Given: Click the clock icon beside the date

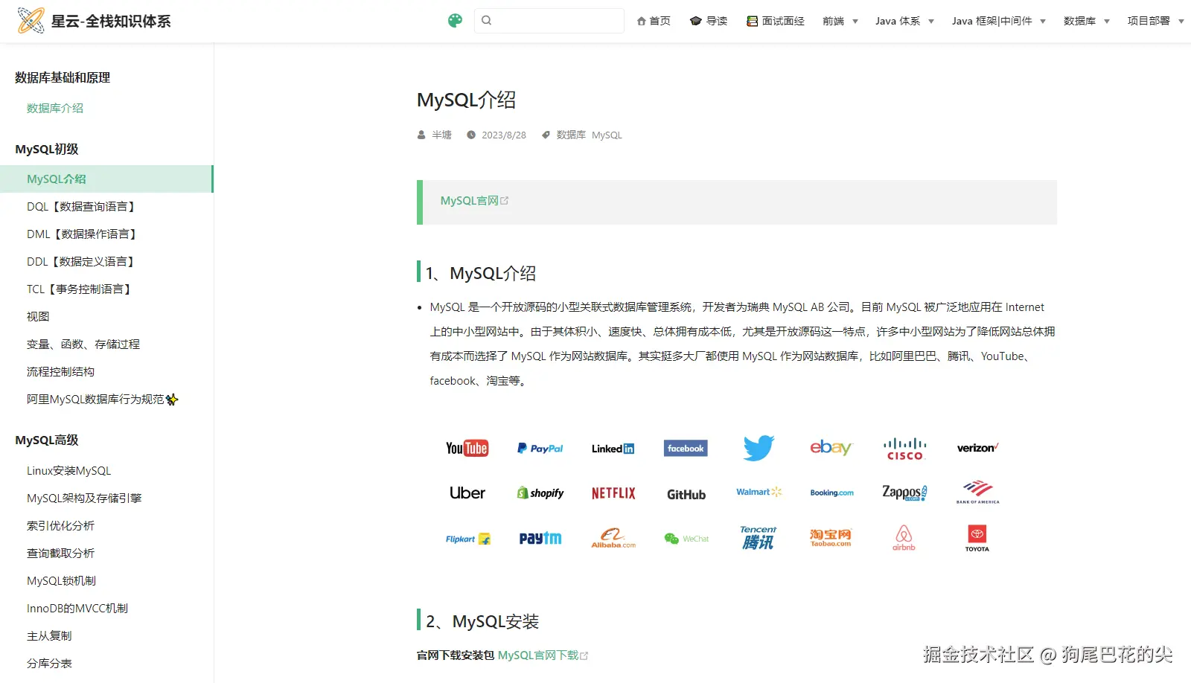Looking at the screenshot, I should (471, 135).
